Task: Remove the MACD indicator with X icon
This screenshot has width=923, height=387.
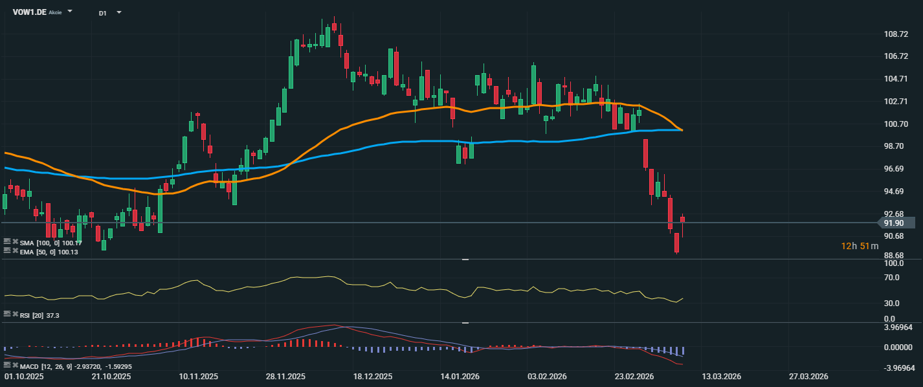Action: point(15,366)
